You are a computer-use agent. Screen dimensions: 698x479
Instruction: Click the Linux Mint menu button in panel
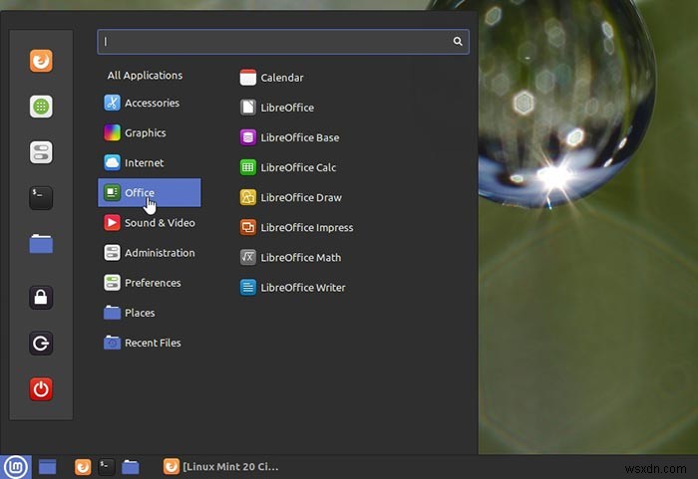tap(16, 467)
